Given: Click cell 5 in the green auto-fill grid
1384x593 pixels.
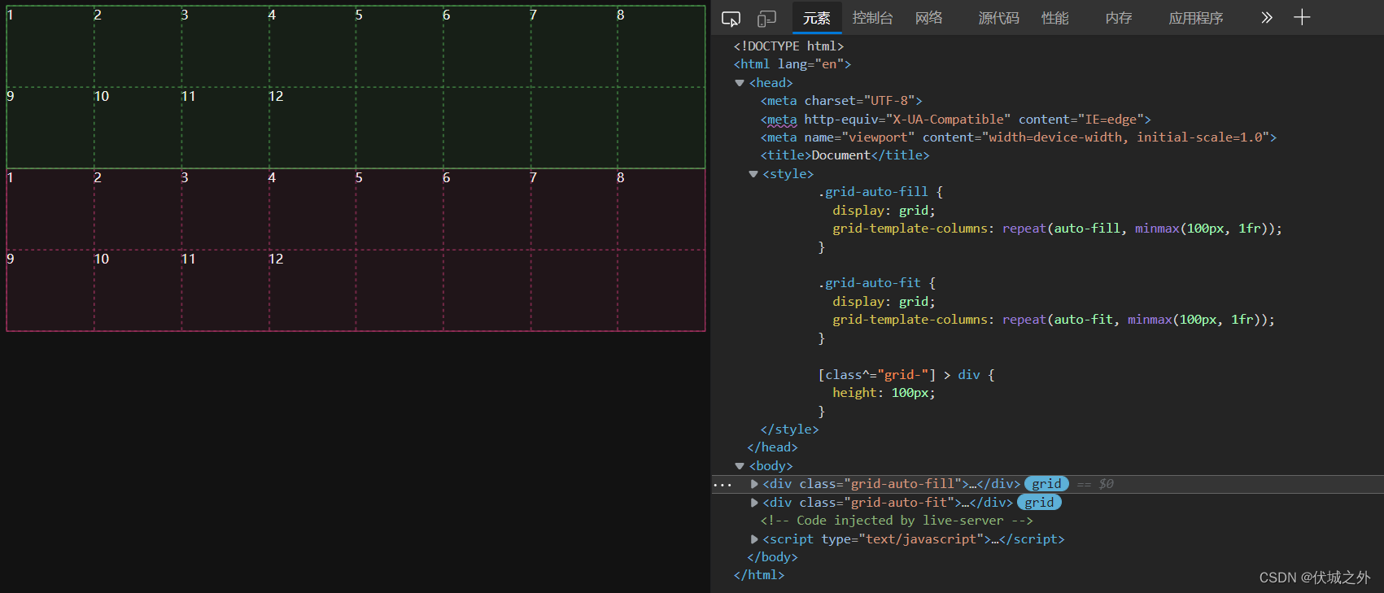Looking at the screenshot, I should tap(399, 46).
